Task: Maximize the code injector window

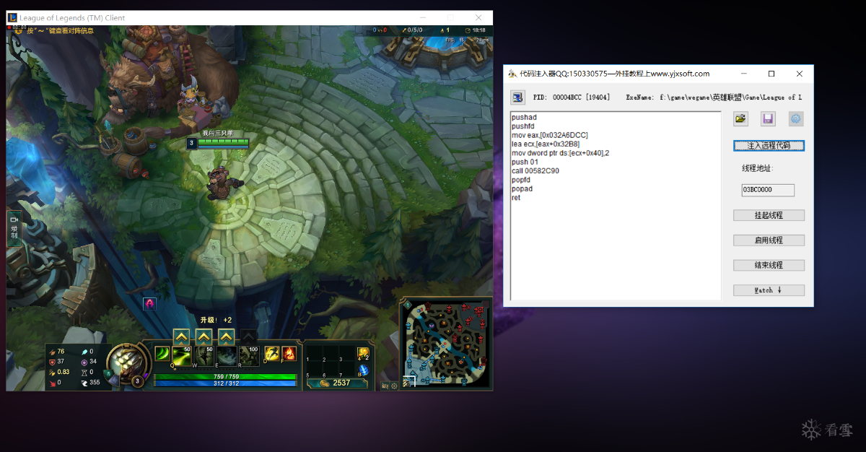Action: point(771,74)
